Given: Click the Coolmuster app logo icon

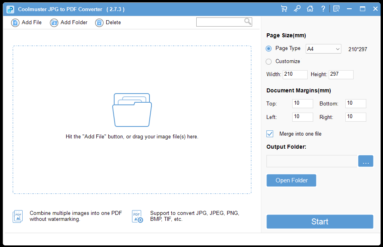Looking at the screenshot, I should tap(11, 9).
